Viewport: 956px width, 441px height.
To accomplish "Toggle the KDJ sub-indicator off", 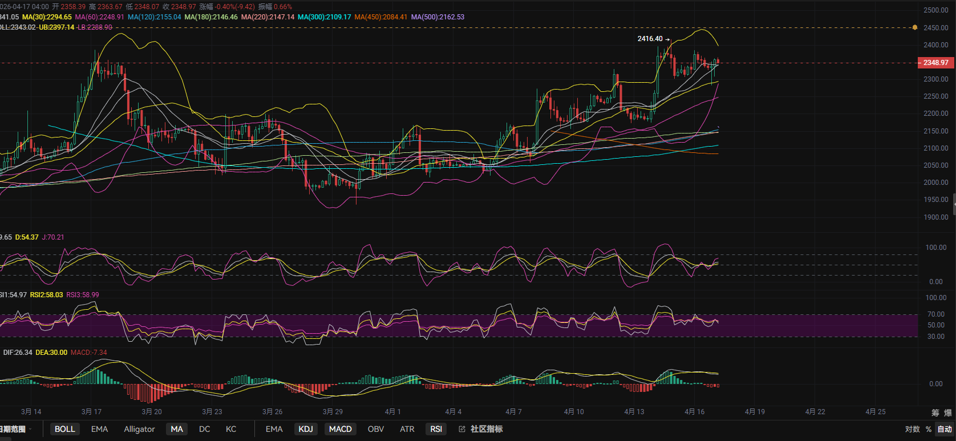I will [306, 429].
